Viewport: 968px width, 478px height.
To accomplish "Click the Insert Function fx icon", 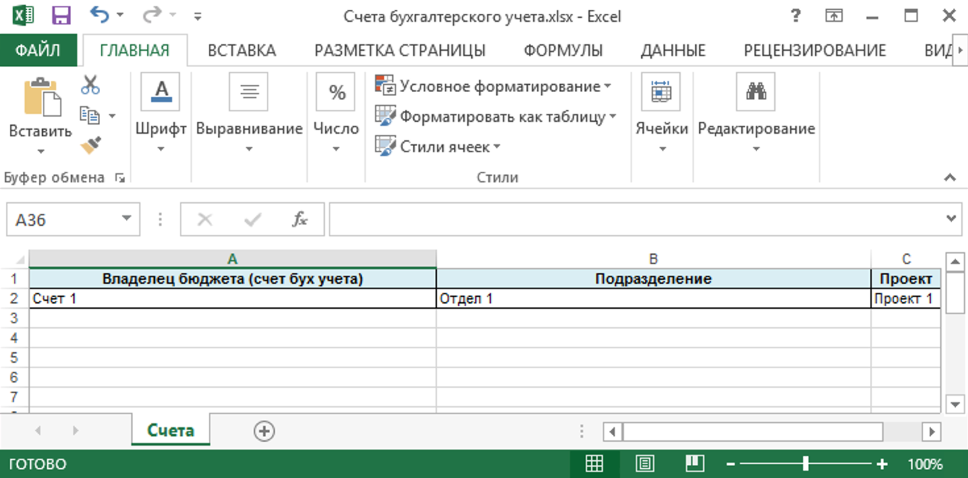I will pos(300,220).
